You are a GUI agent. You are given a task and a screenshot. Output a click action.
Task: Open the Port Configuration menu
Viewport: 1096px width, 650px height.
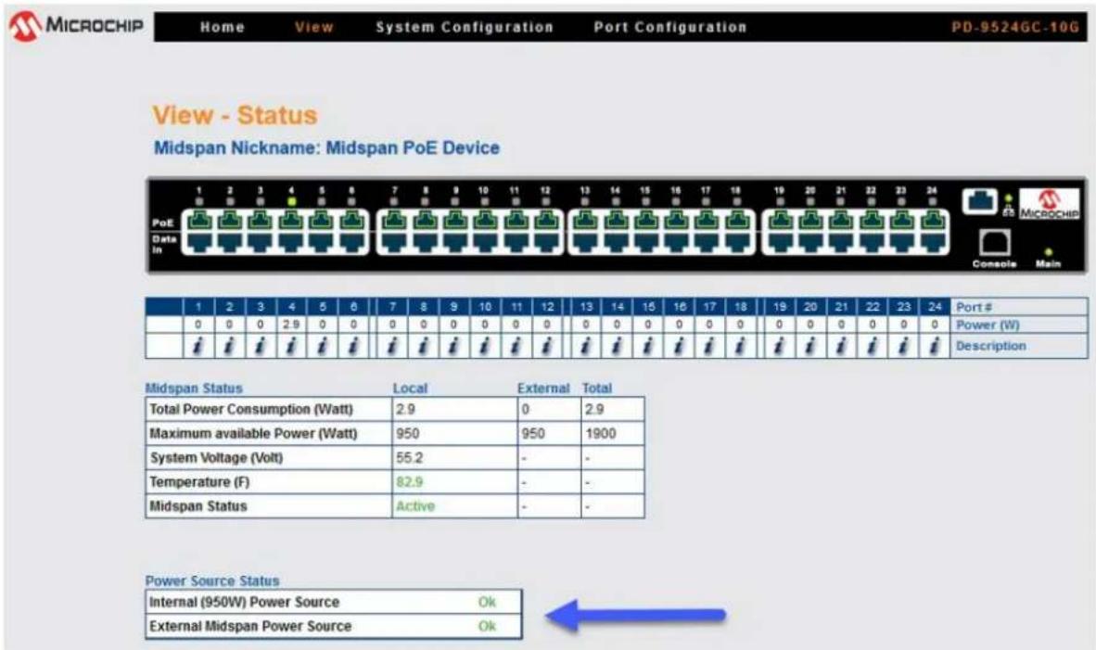click(669, 27)
